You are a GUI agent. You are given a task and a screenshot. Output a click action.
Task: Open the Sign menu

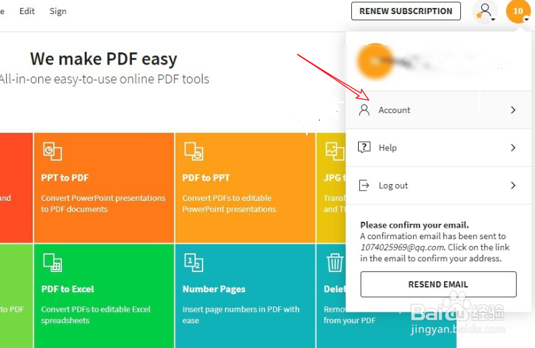(x=58, y=11)
